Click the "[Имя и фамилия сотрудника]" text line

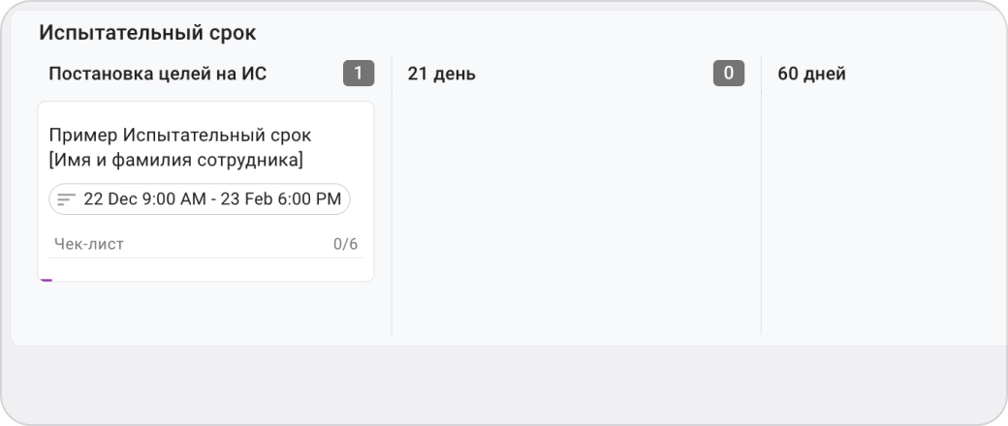175,160
